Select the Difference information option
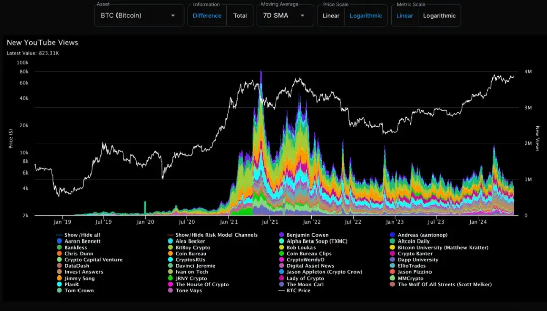Viewport: 547px width, 311px height. coord(207,16)
